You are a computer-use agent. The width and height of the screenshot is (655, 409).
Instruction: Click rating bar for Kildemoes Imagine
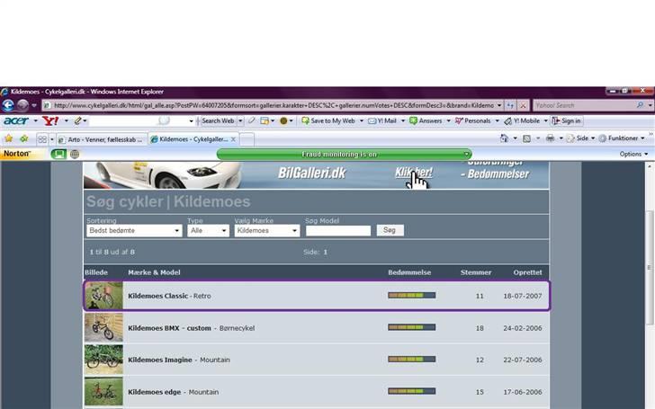tap(411, 360)
